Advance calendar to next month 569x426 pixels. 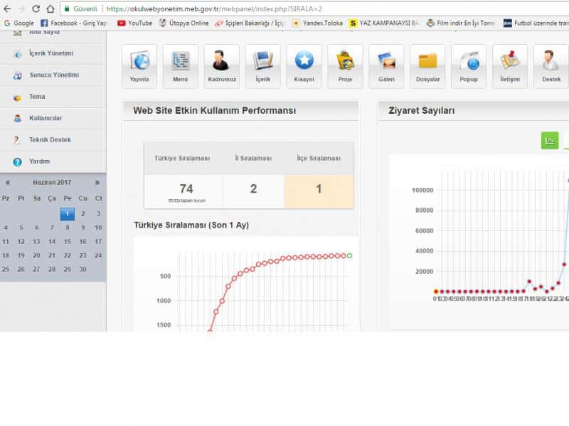pos(97,183)
